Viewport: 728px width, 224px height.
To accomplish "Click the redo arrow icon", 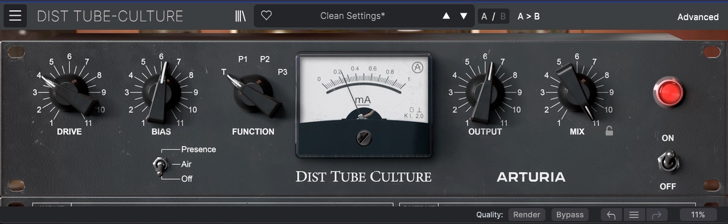I will tap(657, 215).
